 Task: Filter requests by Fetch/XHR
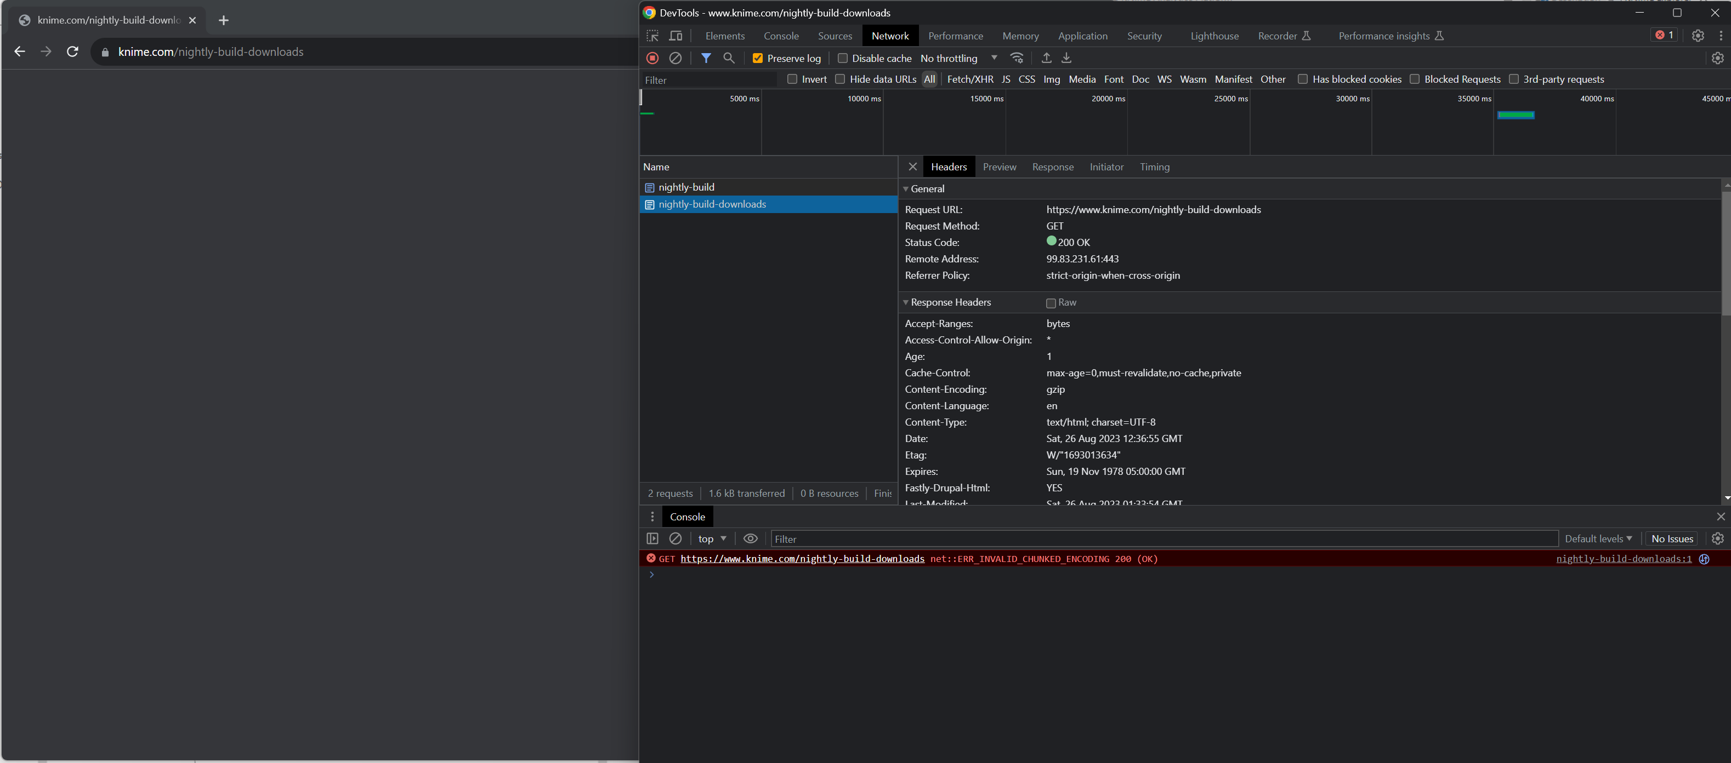pyautogui.click(x=969, y=79)
